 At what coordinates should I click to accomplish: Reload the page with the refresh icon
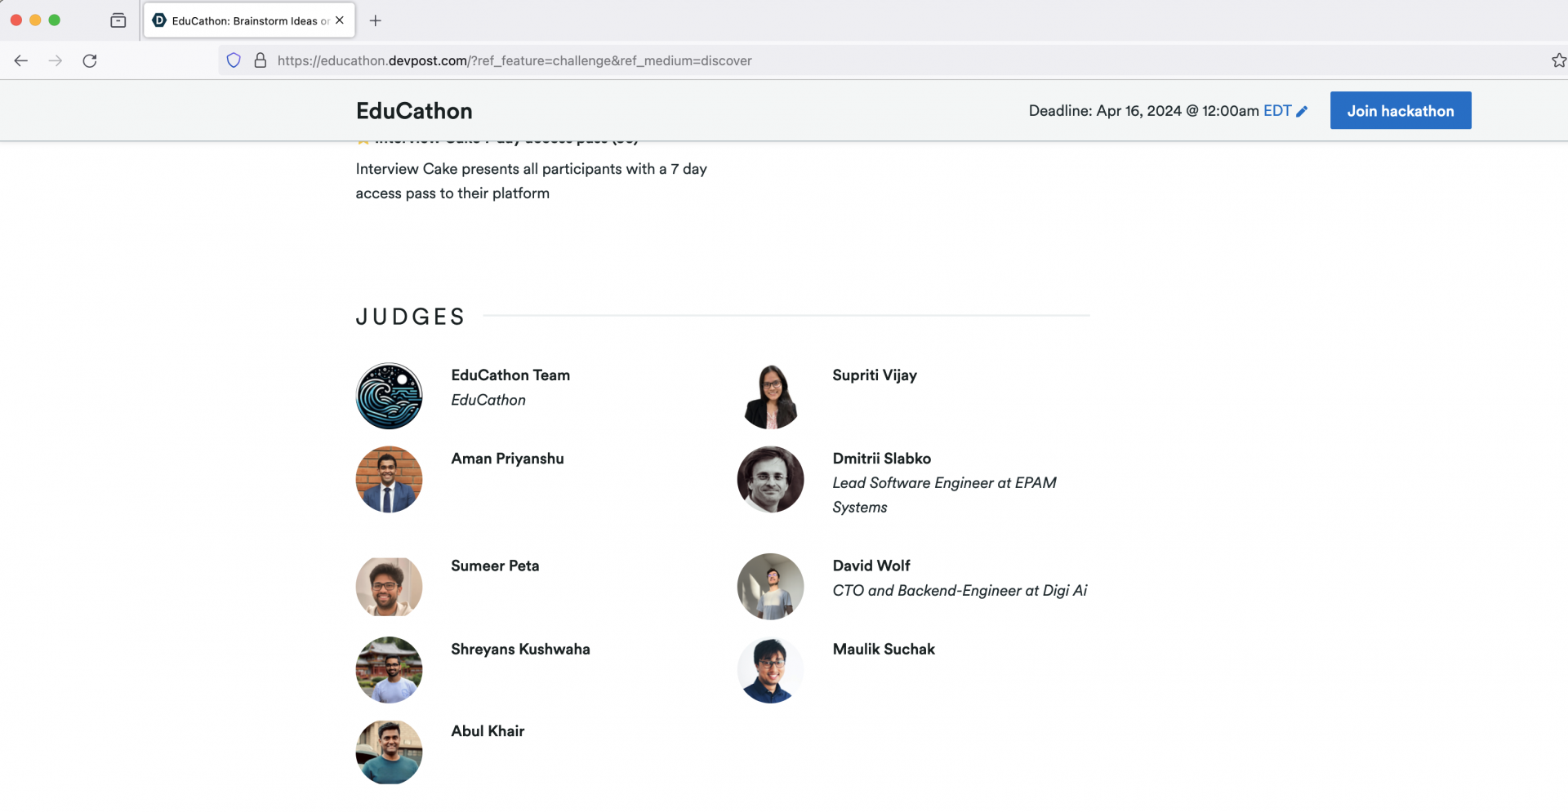click(x=90, y=60)
